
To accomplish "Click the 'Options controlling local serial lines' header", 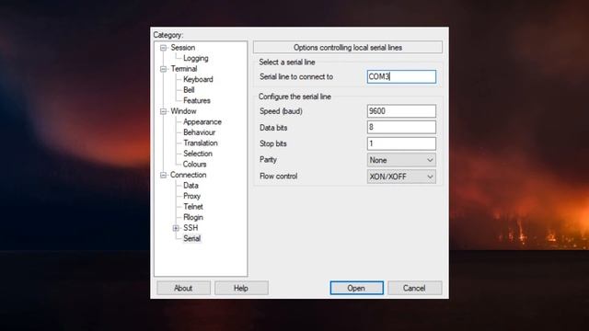I will 348,47.
